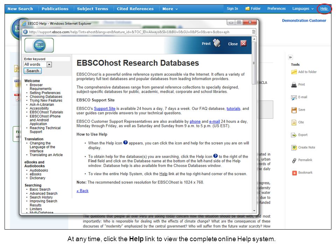Click Sign In link in top bar
This screenshot has height=252, width=336.
click(x=232, y=8)
